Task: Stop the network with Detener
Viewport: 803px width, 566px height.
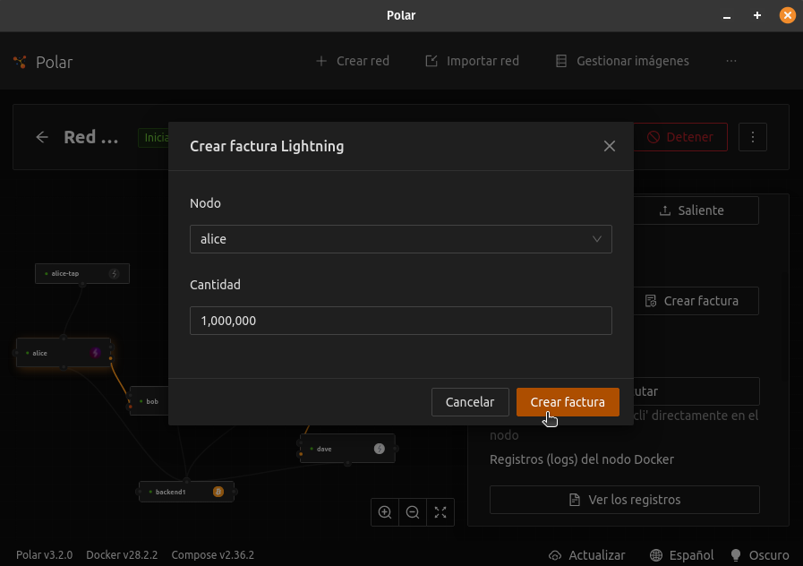Action: pyautogui.click(x=680, y=137)
